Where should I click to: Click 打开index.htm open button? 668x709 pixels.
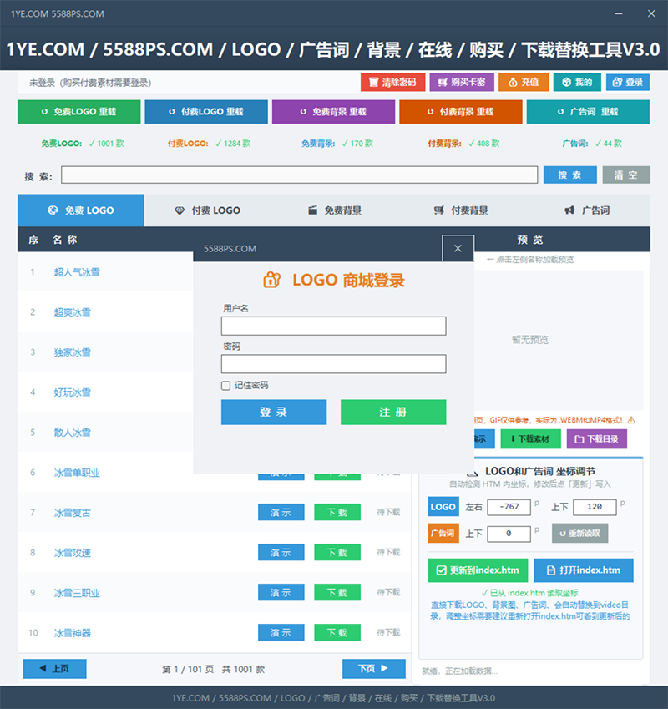[584, 570]
